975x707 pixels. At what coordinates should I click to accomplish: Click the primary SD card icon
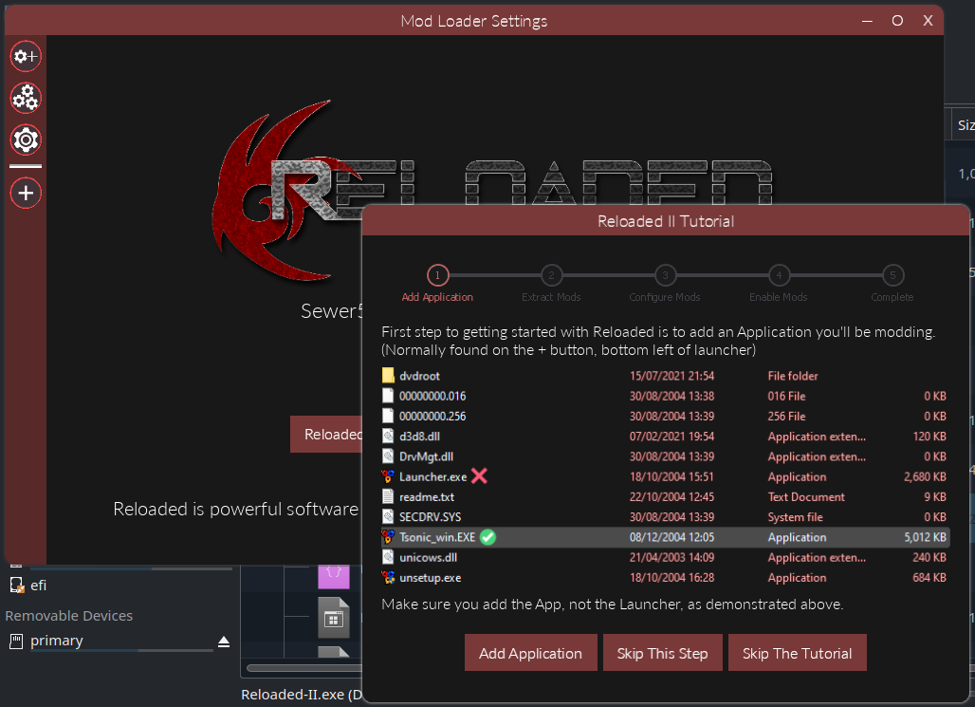tap(16, 641)
